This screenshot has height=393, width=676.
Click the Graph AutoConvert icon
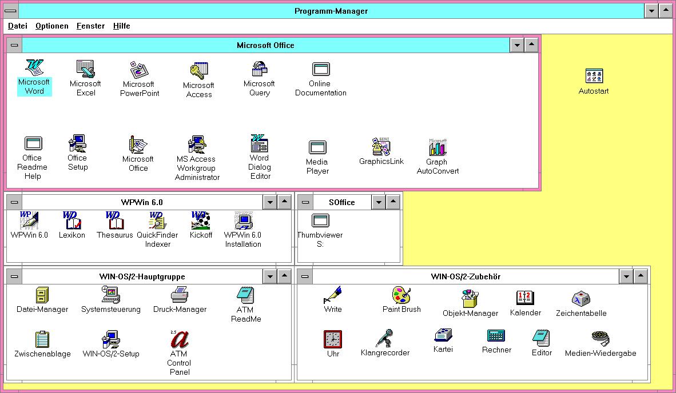[x=438, y=147]
